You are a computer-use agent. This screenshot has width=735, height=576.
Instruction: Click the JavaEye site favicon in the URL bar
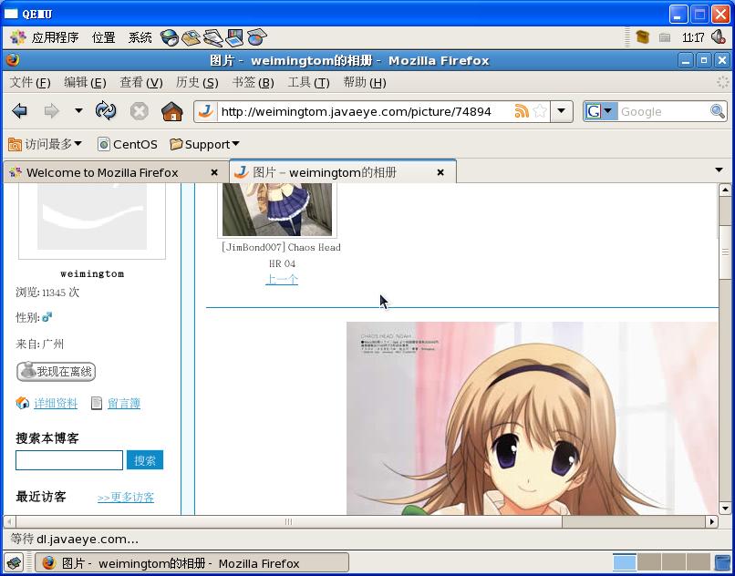[x=206, y=111]
